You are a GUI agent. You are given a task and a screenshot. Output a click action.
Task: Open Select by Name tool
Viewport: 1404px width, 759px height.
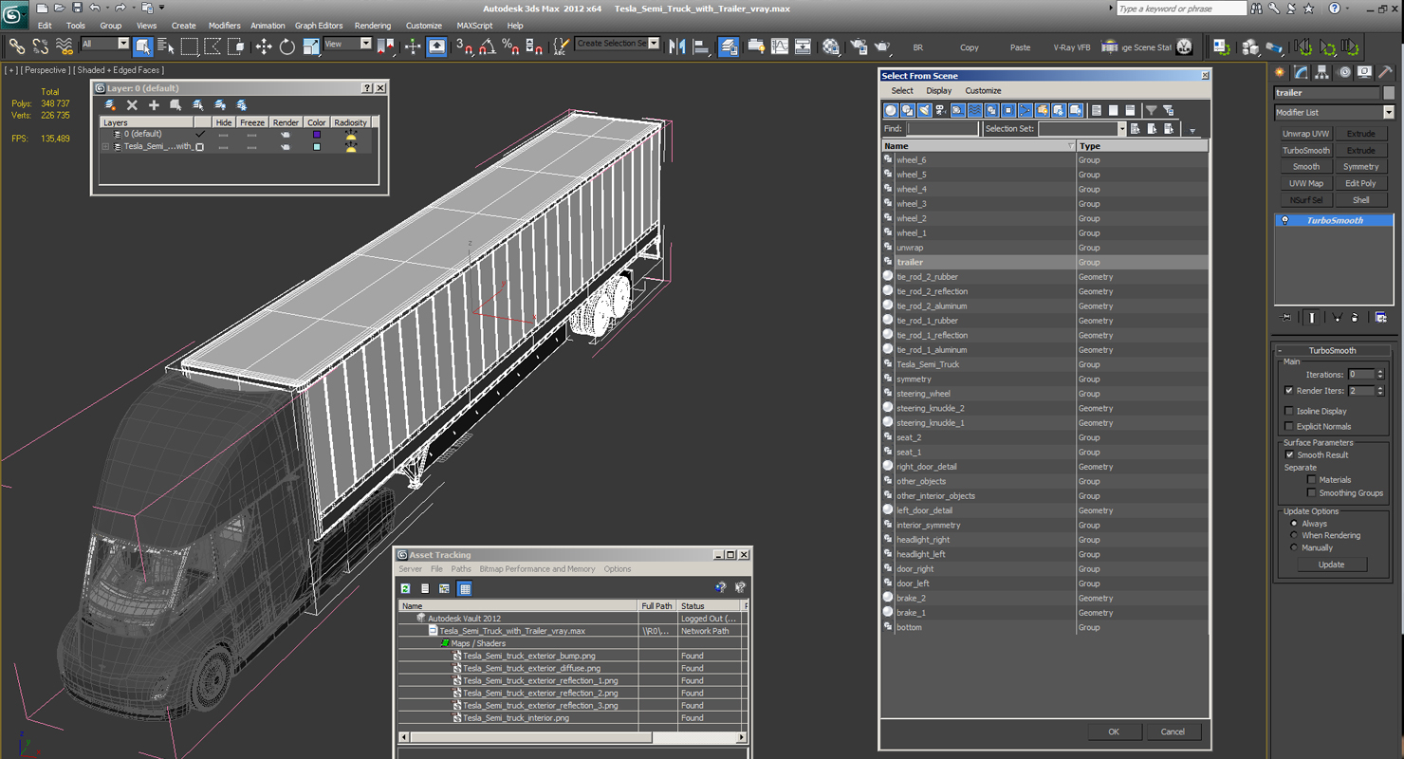tap(165, 46)
